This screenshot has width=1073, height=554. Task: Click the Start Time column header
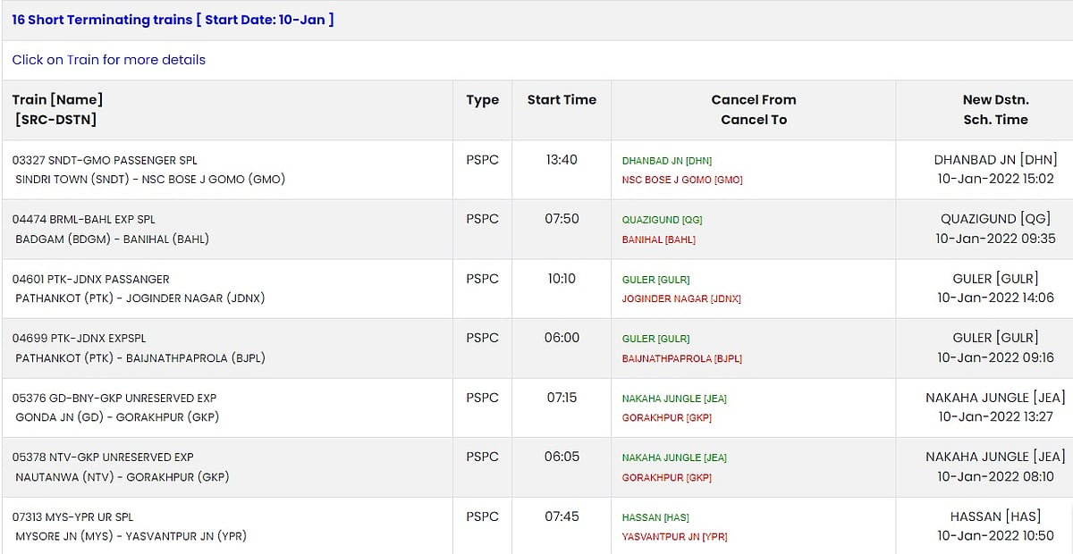tap(562, 100)
